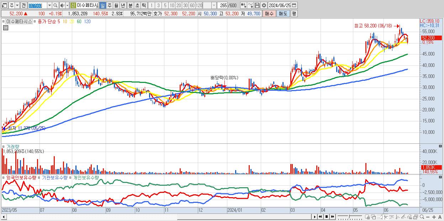444x221 pixels.
Task: Click the blue 매도 sell button
Action: (283, 14)
